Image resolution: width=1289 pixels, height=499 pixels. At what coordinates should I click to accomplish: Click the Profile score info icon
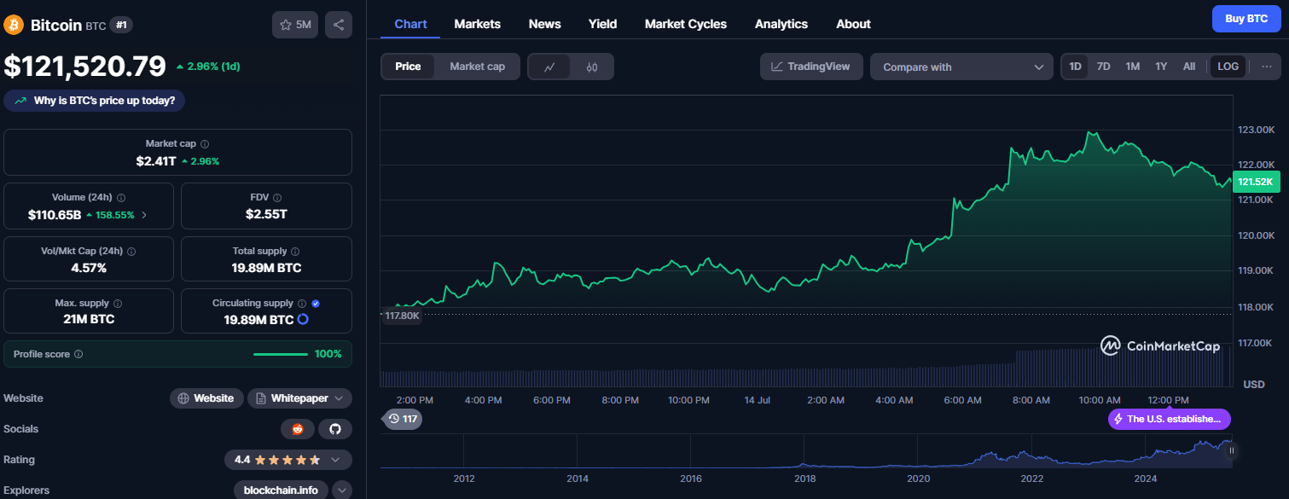(78, 354)
